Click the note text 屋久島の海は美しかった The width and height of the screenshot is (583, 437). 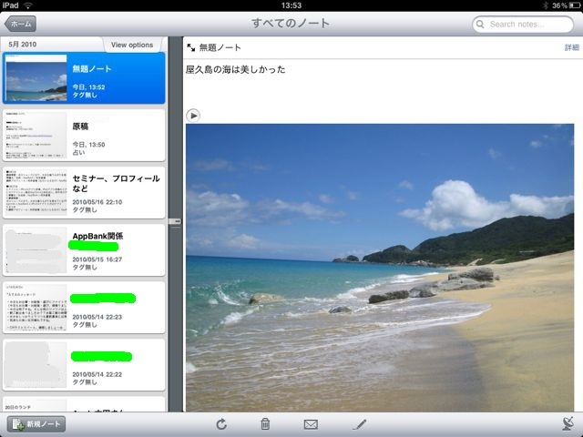coord(236,69)
